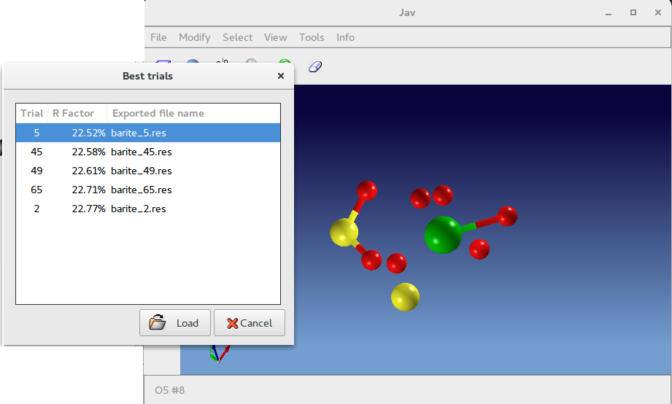
Task: Open the Modify menu
Action: 195,37
